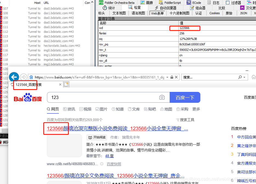This screenshot has width=256, height=184.
Task: Select the 地图 map tab
Action: [166, 109]
